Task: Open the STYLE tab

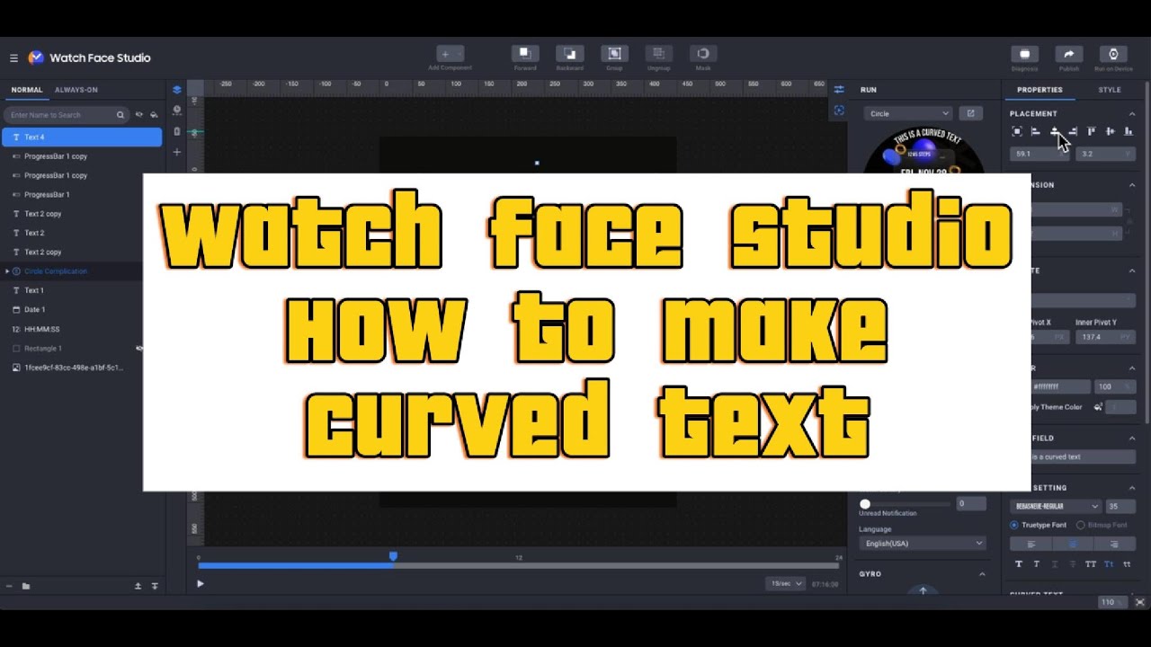Action: (x=1110, y=90)
